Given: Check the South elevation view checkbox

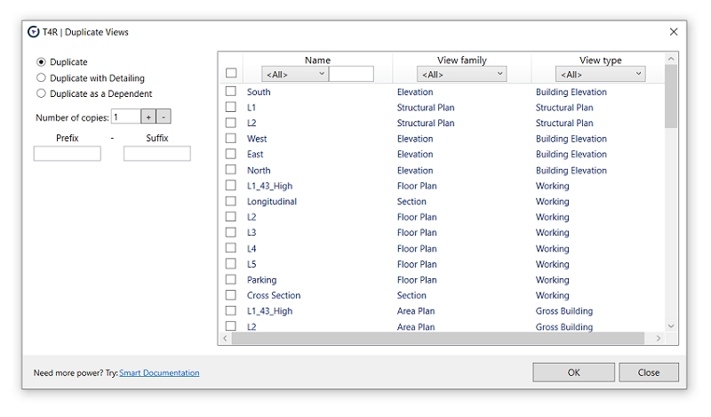Looking at the screenshot, I should pos(231,92).
